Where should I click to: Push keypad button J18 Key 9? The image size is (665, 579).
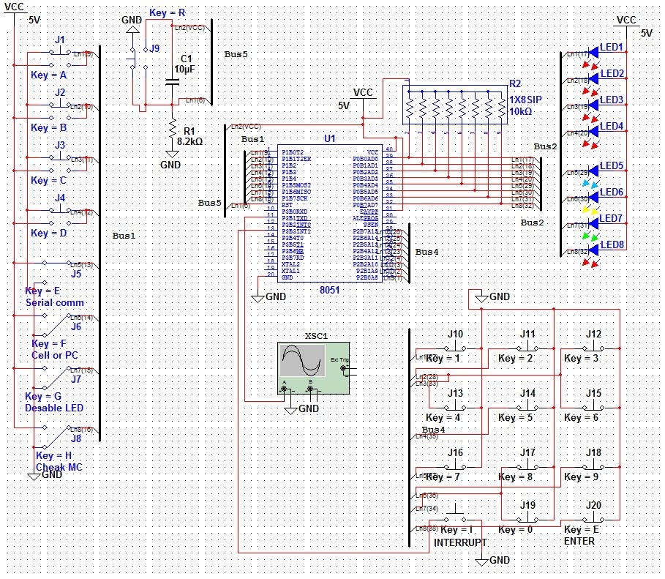coord(593,464)
